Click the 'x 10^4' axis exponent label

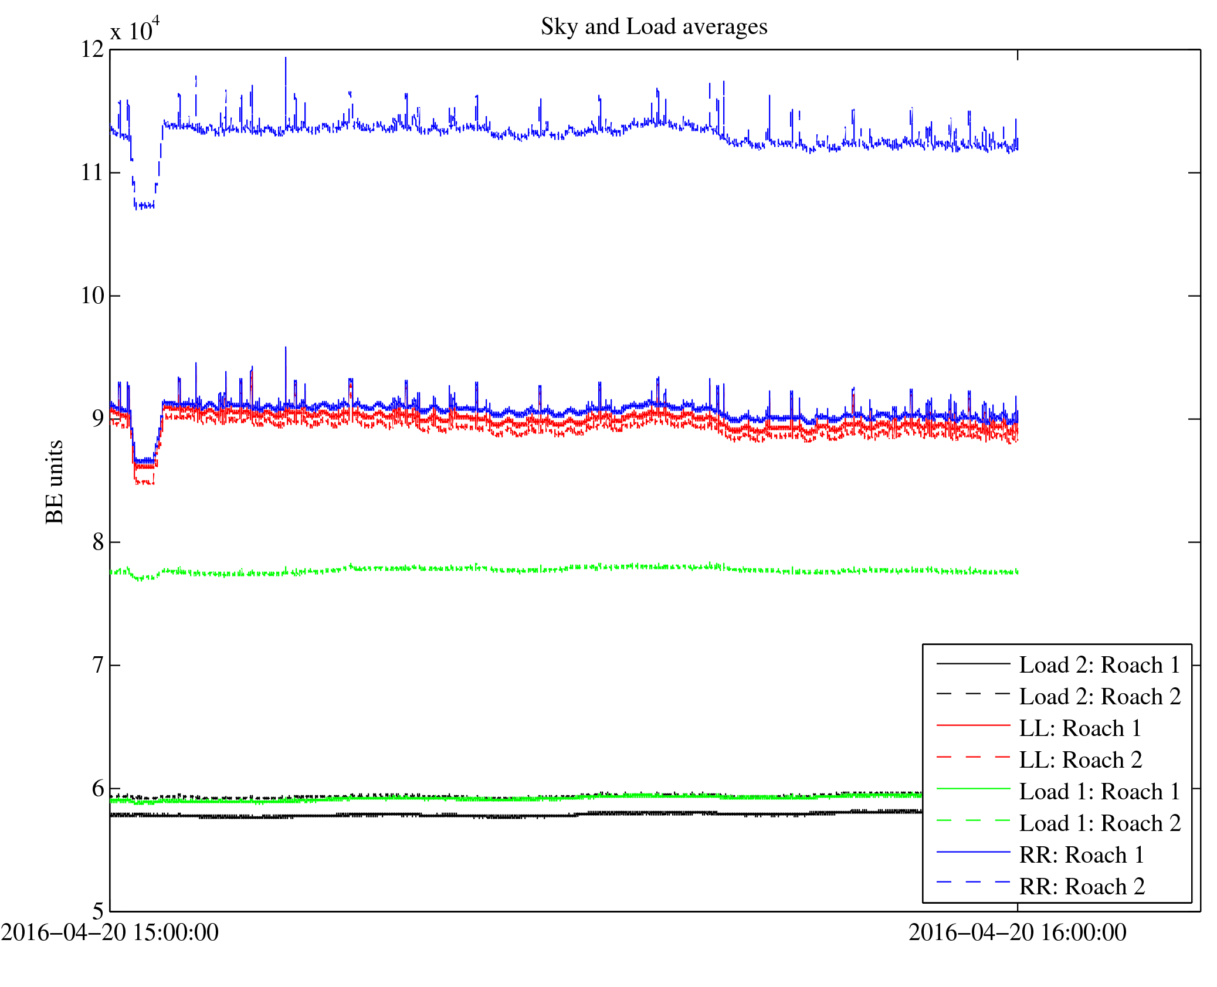click(135, 29)
